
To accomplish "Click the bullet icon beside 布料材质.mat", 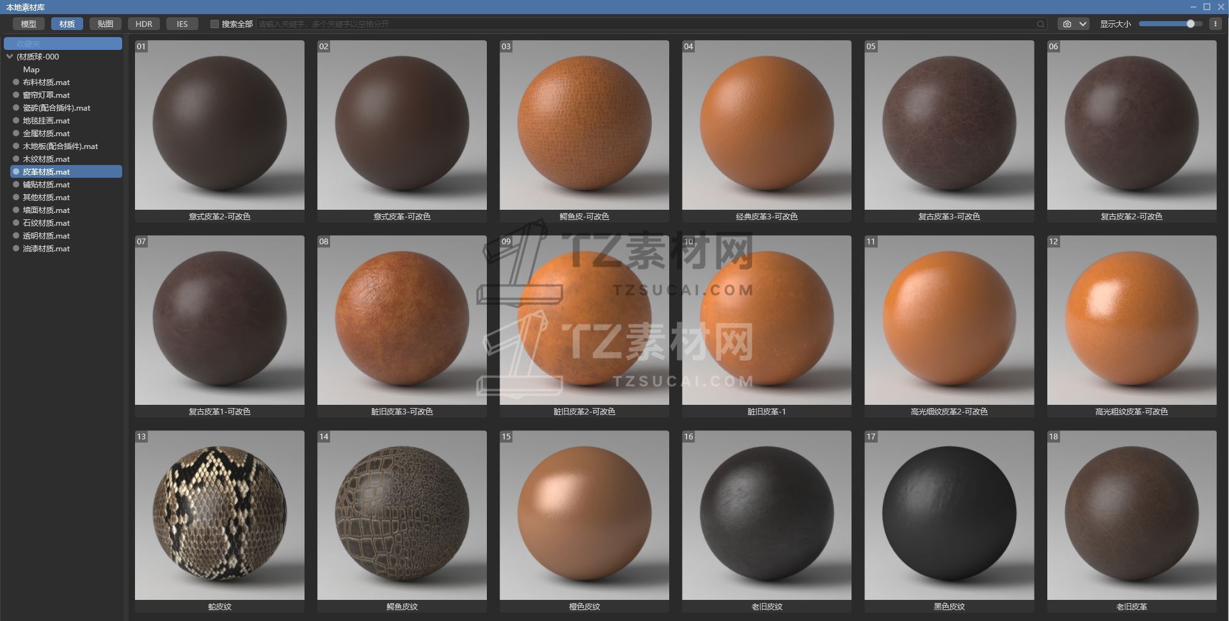I will 16,82.
